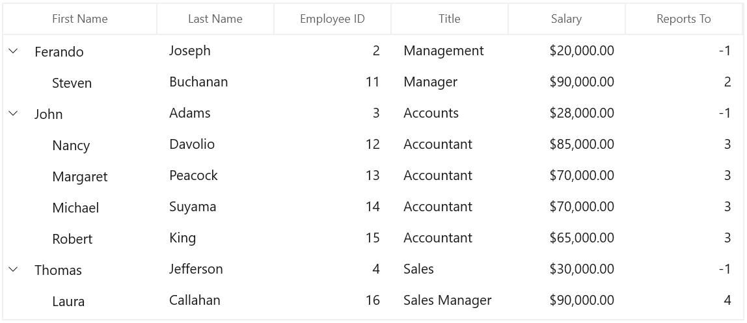
Task: Sort by First Name column header
Action: coord(80,19)
